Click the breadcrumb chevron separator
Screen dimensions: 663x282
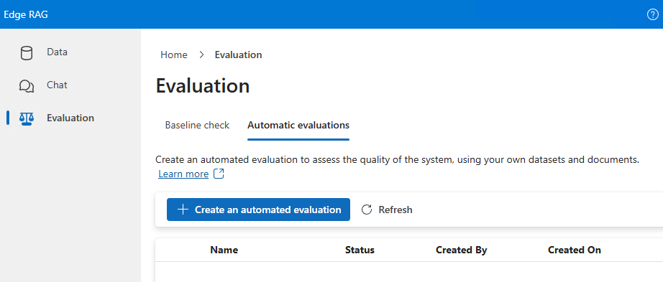(x=201, y=55)
